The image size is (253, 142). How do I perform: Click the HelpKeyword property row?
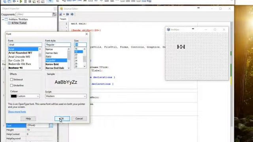point(30,138)
